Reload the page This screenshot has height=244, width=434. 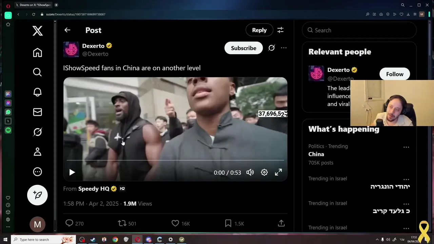click(x=34, y=14)
